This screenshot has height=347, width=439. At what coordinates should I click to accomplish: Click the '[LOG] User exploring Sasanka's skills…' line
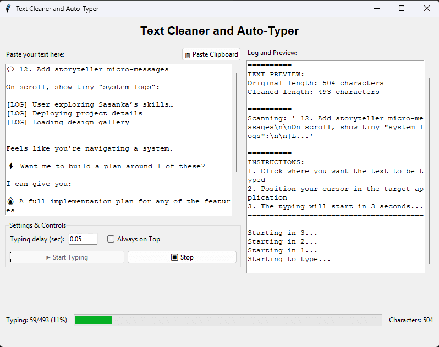coord(90,104)
